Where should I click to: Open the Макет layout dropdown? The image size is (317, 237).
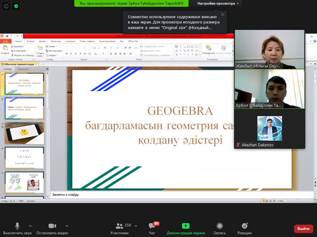pos(51,46)
